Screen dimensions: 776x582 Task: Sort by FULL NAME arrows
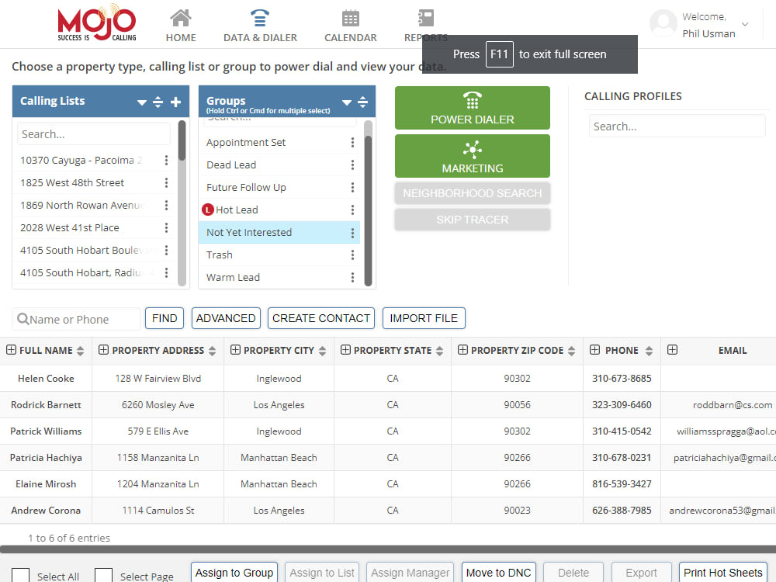pos(80,351)
